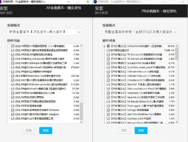Screen dimensions: 188x142
Task: Uncheck FXhome Ignite plugin checkbox
Action: click(13, 85)
